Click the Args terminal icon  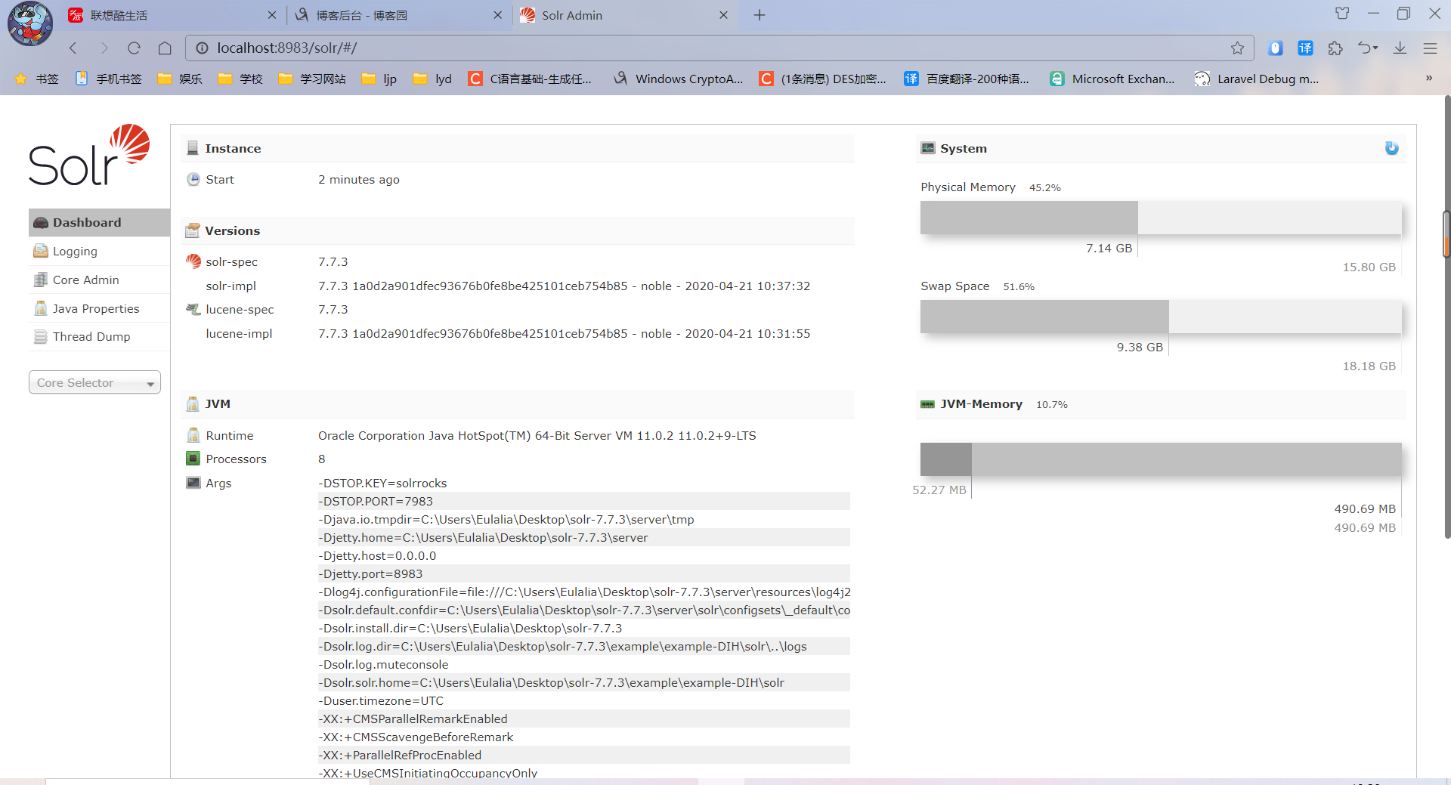coord(193,483)
